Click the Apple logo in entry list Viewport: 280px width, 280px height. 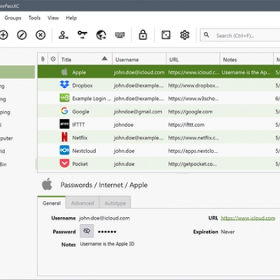(64, 72)
